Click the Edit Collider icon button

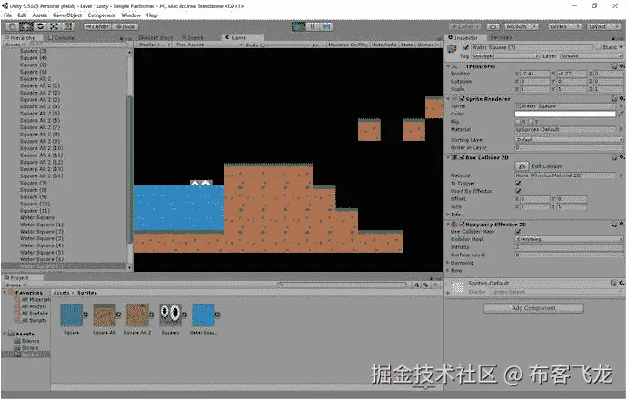(522, 166)
